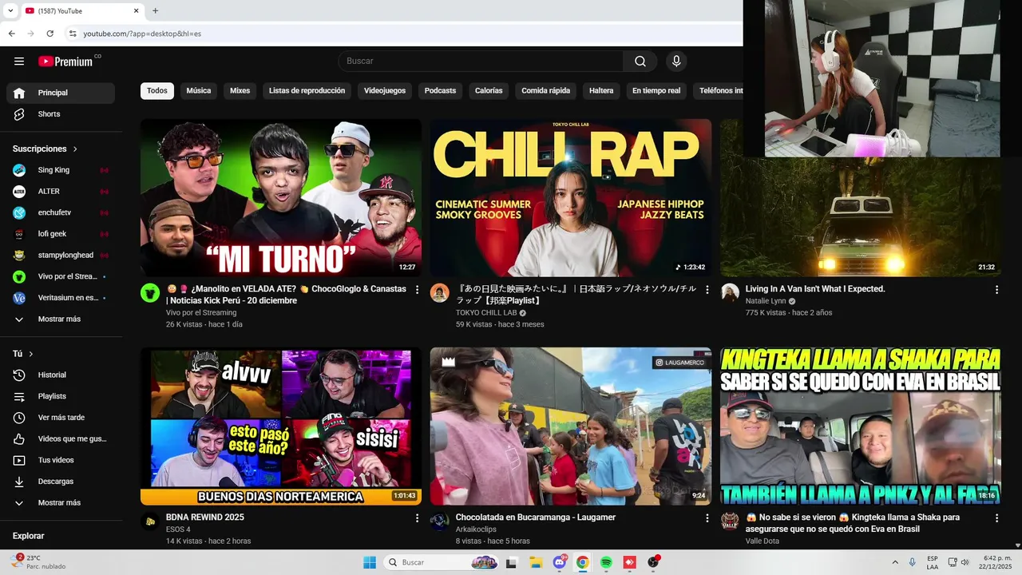Open options menu for Kingteka video

996,518
